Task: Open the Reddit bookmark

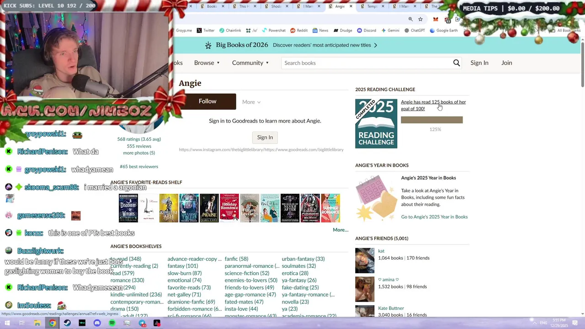Action: tap(299, 31)
